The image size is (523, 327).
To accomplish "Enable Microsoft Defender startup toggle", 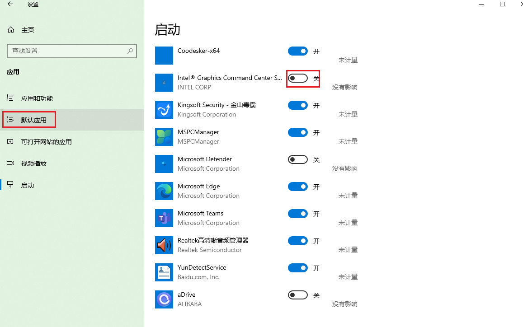I will [x=297, y=159].
